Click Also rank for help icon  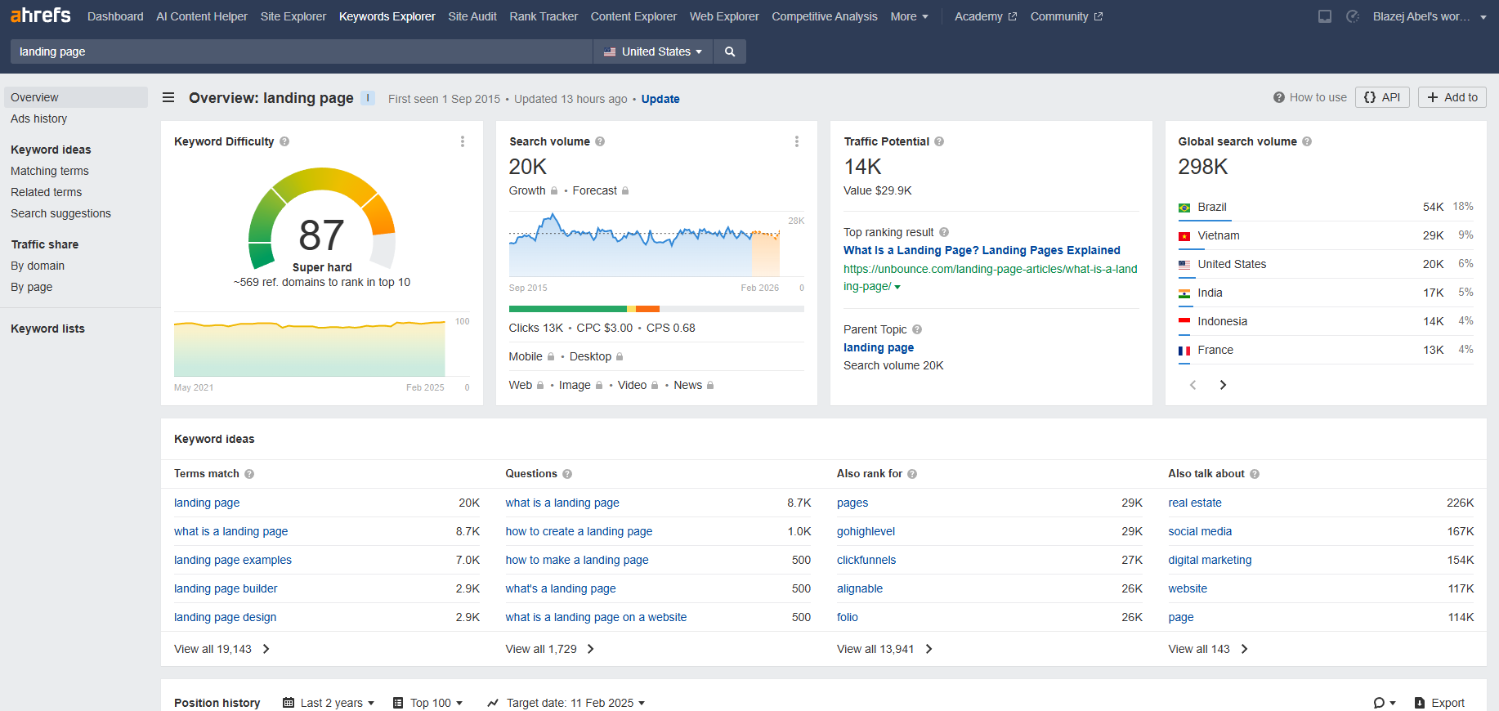coord(912,474)
